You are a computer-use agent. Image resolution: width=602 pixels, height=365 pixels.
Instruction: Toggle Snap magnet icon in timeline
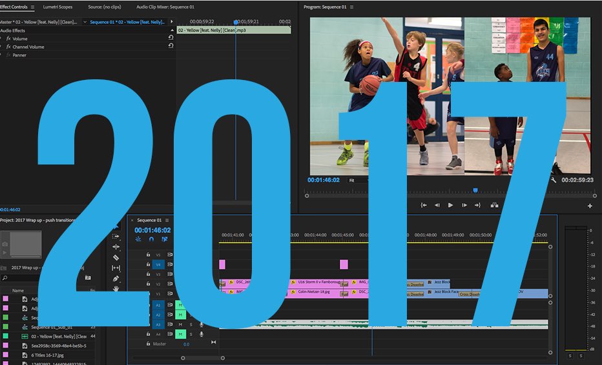pyautogui.click(x=151, y=239)
